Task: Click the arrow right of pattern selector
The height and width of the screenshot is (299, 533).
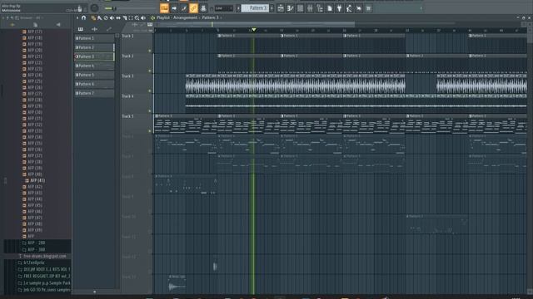Action: (x=272, y=8)
